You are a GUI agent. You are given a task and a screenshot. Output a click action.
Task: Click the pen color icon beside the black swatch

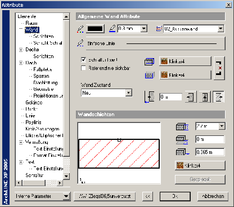80,29
